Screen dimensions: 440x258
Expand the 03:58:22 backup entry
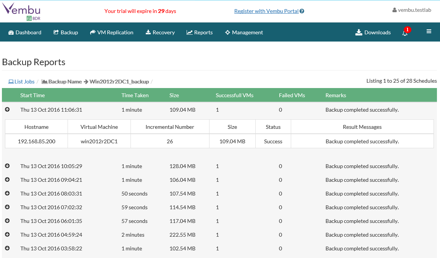[7, 248]
